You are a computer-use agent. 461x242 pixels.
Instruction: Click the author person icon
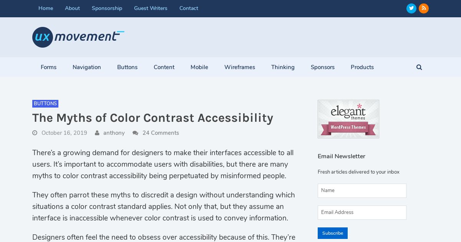click(x=97, y=133)
